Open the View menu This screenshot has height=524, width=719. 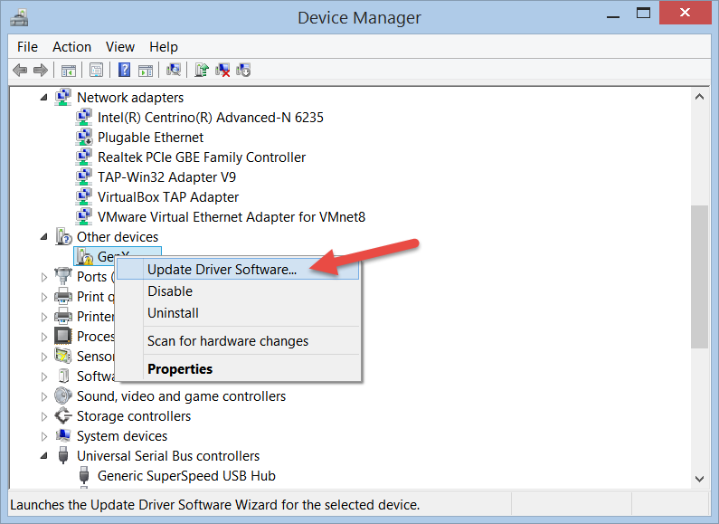(x=120, y=47)
